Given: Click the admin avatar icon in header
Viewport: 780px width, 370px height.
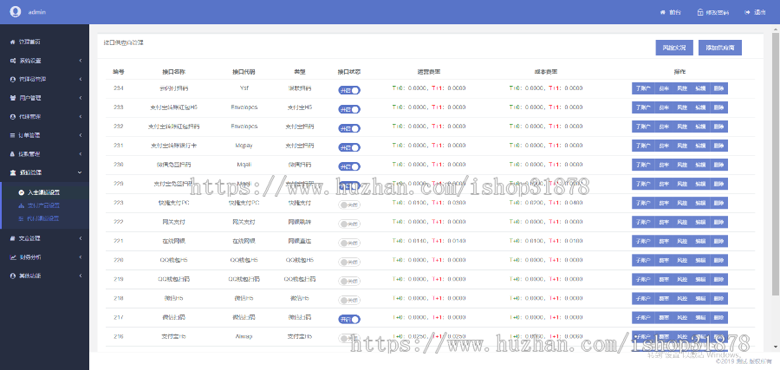Looking at the screenshot, I should [16, 12].
